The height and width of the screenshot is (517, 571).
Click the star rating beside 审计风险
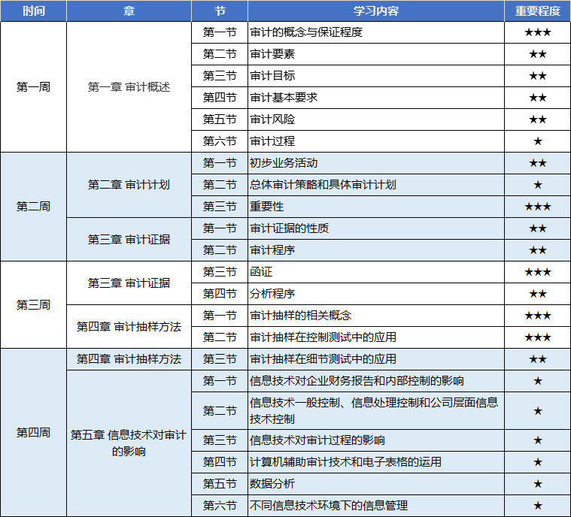click(537, 119)
